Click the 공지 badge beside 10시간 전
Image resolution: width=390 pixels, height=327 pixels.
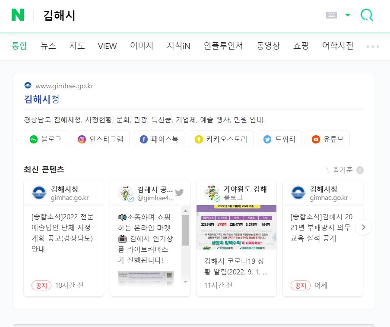[x=41, y=286]
